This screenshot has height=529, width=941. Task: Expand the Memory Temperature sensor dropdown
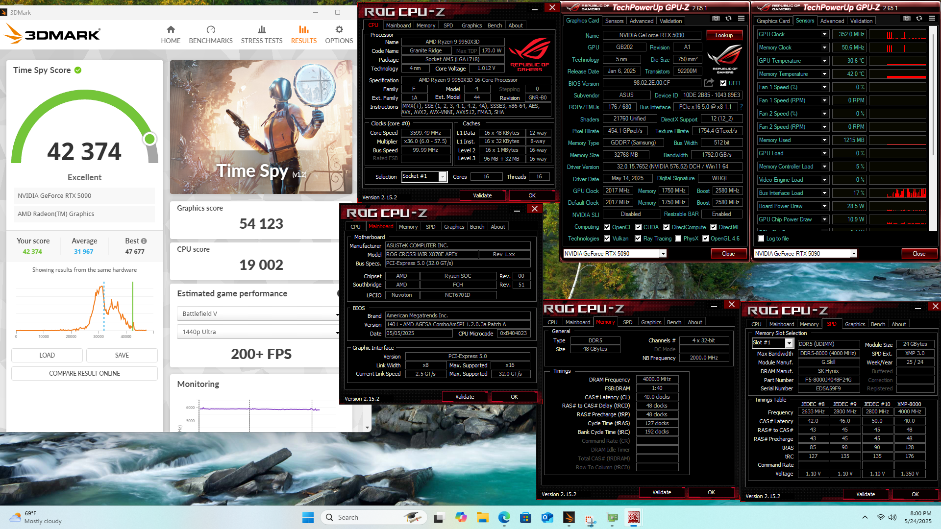pyautogui.click(x=824, y=74)
